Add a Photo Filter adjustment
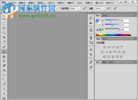This screenshot has height=100, width=138. [x=115, y=52]
